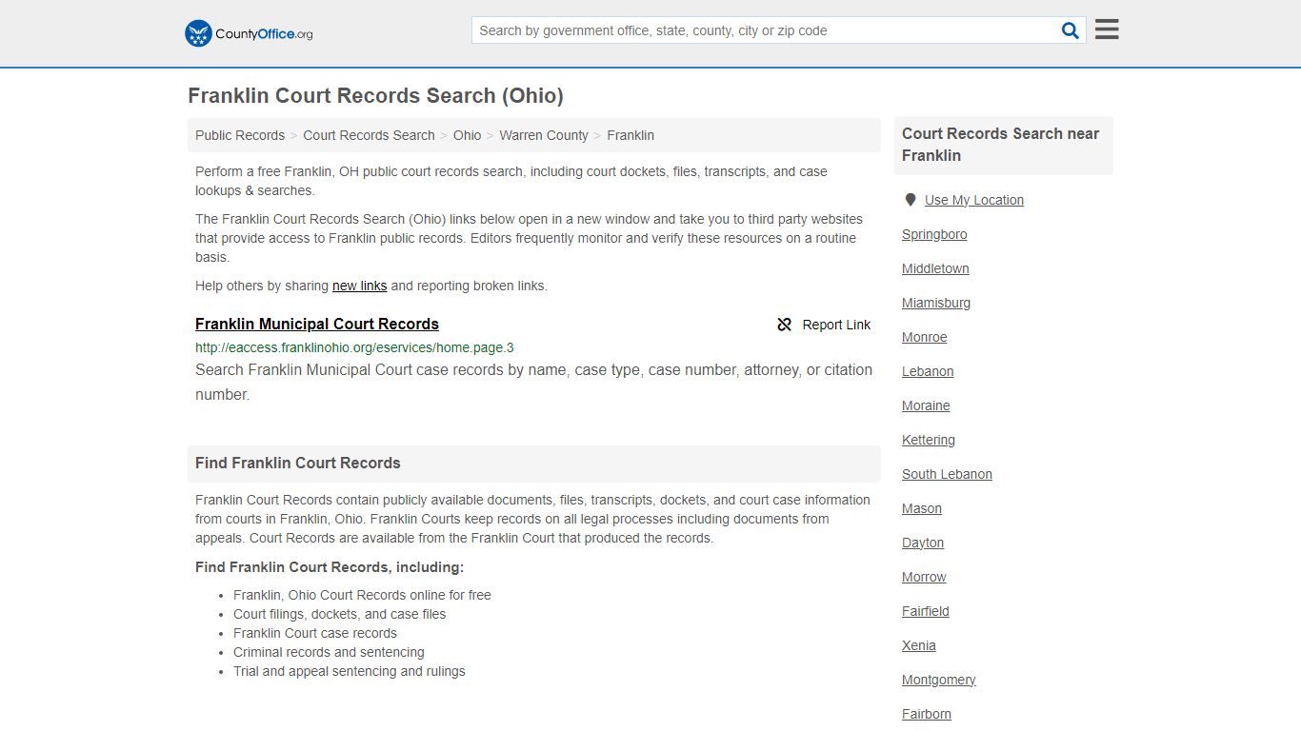Open the hamburger menu
The height and width of the screenshot is (731, 1301).
(1107, 30)
